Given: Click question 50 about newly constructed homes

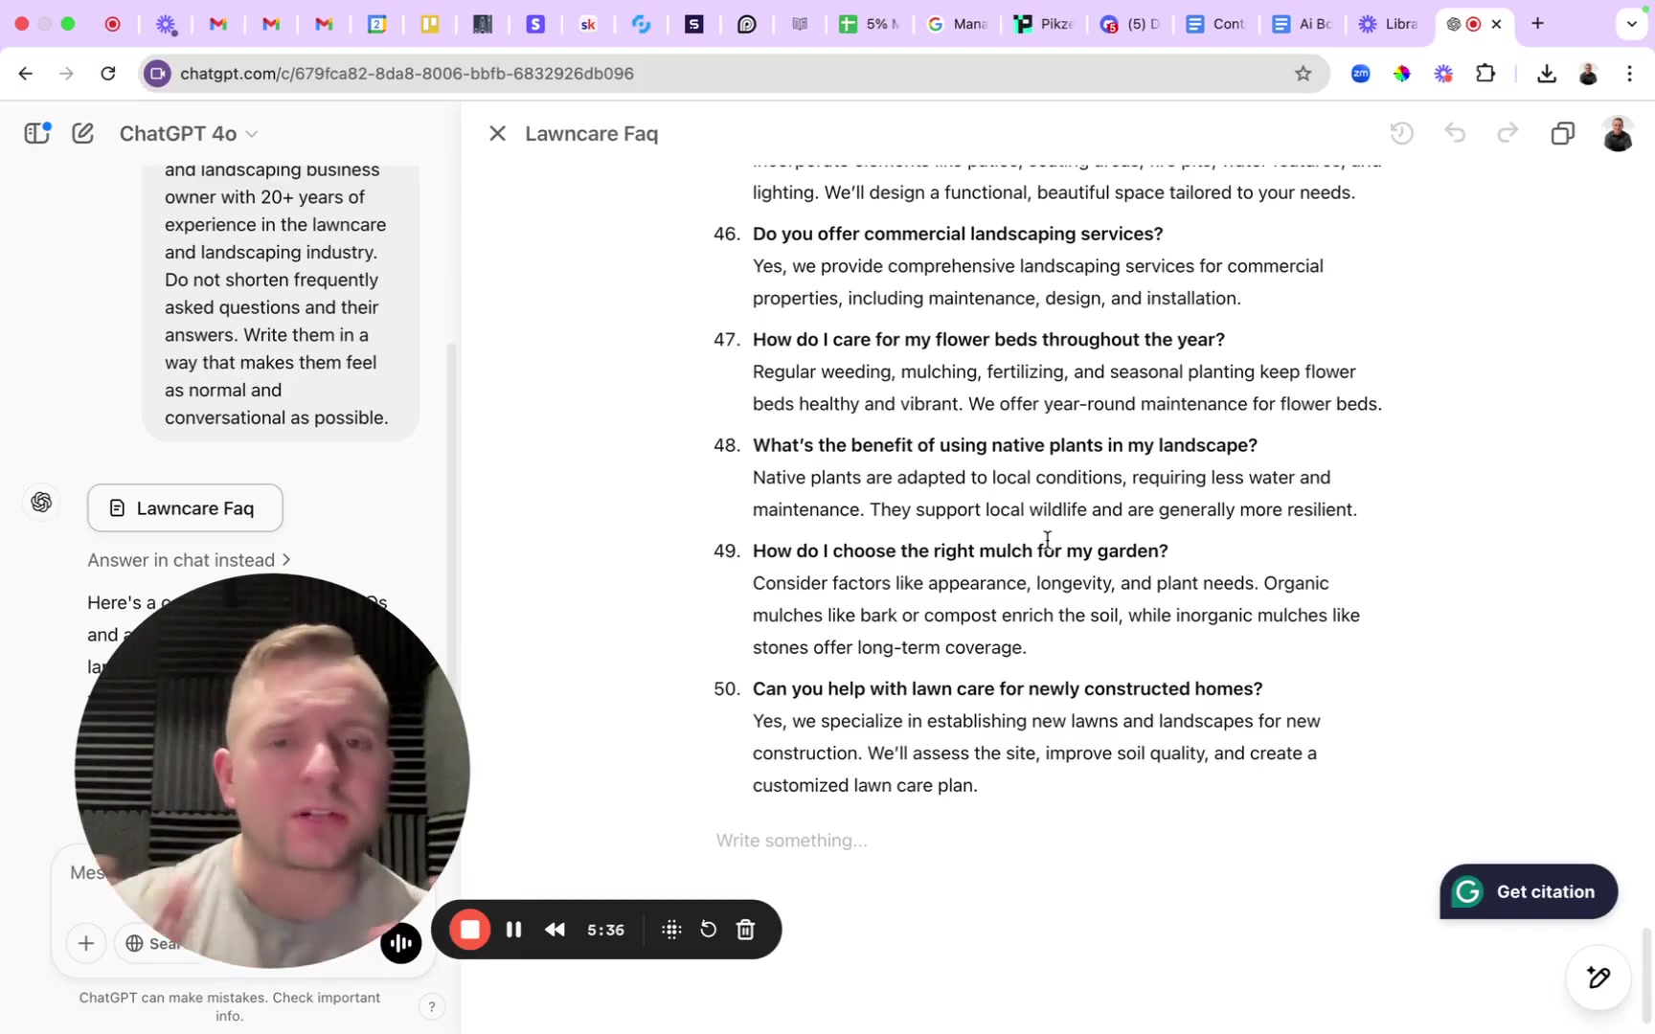Looking at the screenshot, I should tap(1008, 688).
